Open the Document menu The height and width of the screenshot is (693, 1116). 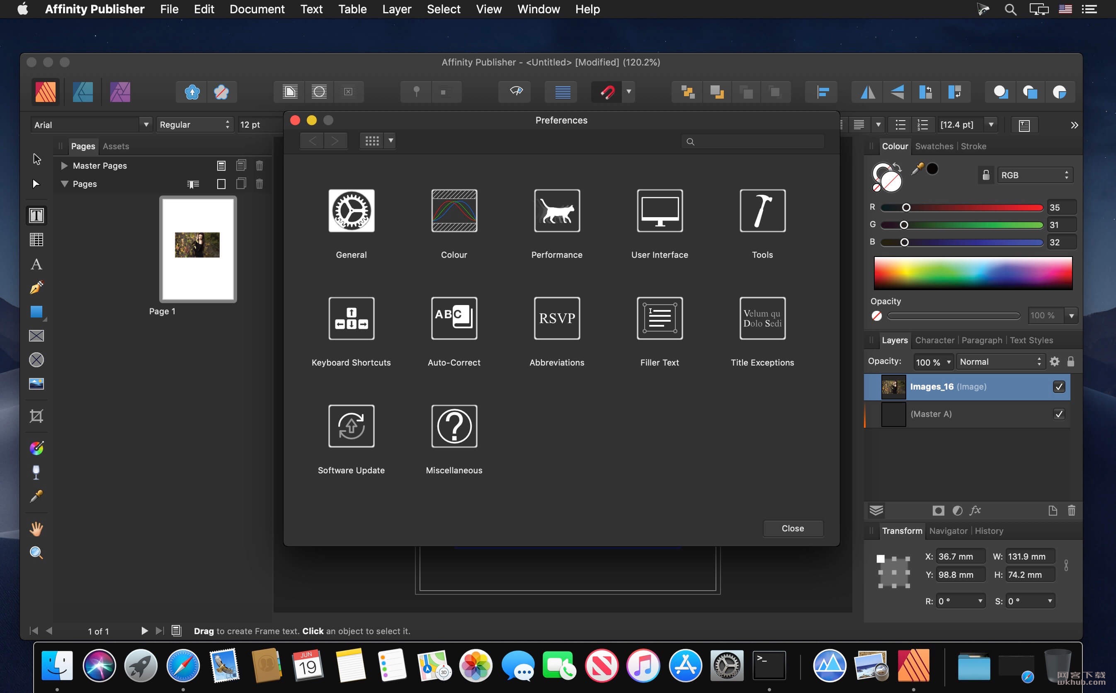click(257, 9)
